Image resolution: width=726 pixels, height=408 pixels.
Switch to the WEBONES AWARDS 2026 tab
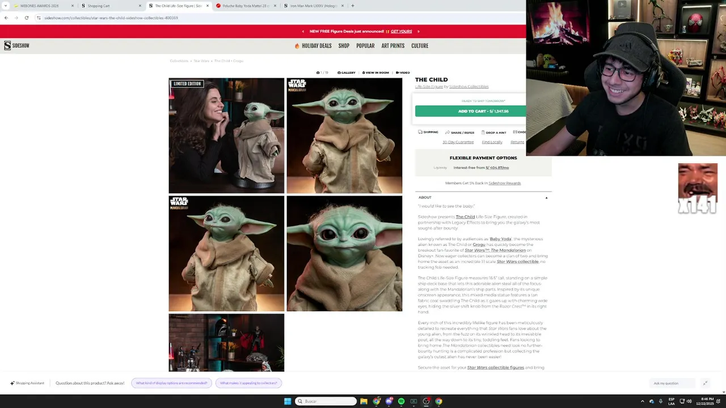click(x=40, y=6)
